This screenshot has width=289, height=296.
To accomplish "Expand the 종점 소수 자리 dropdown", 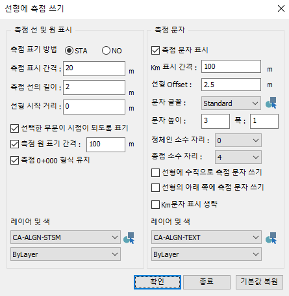I will [238, 157].
